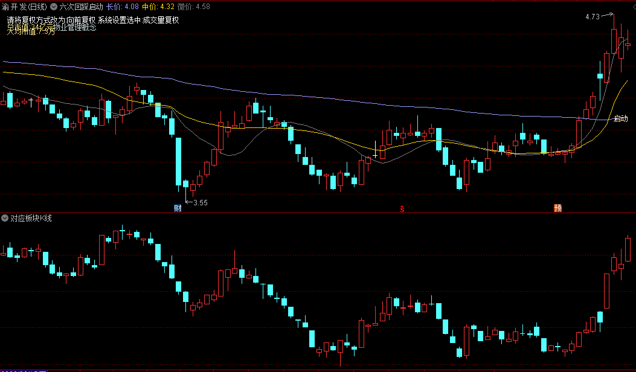
Task: Click the 中价: 4.32 value
Action: coord(158,7)
